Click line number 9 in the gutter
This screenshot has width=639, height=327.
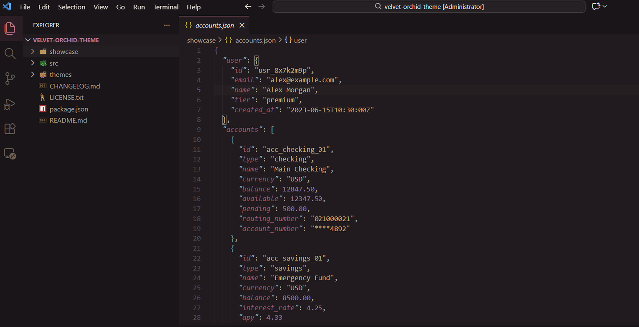[199, 130]
